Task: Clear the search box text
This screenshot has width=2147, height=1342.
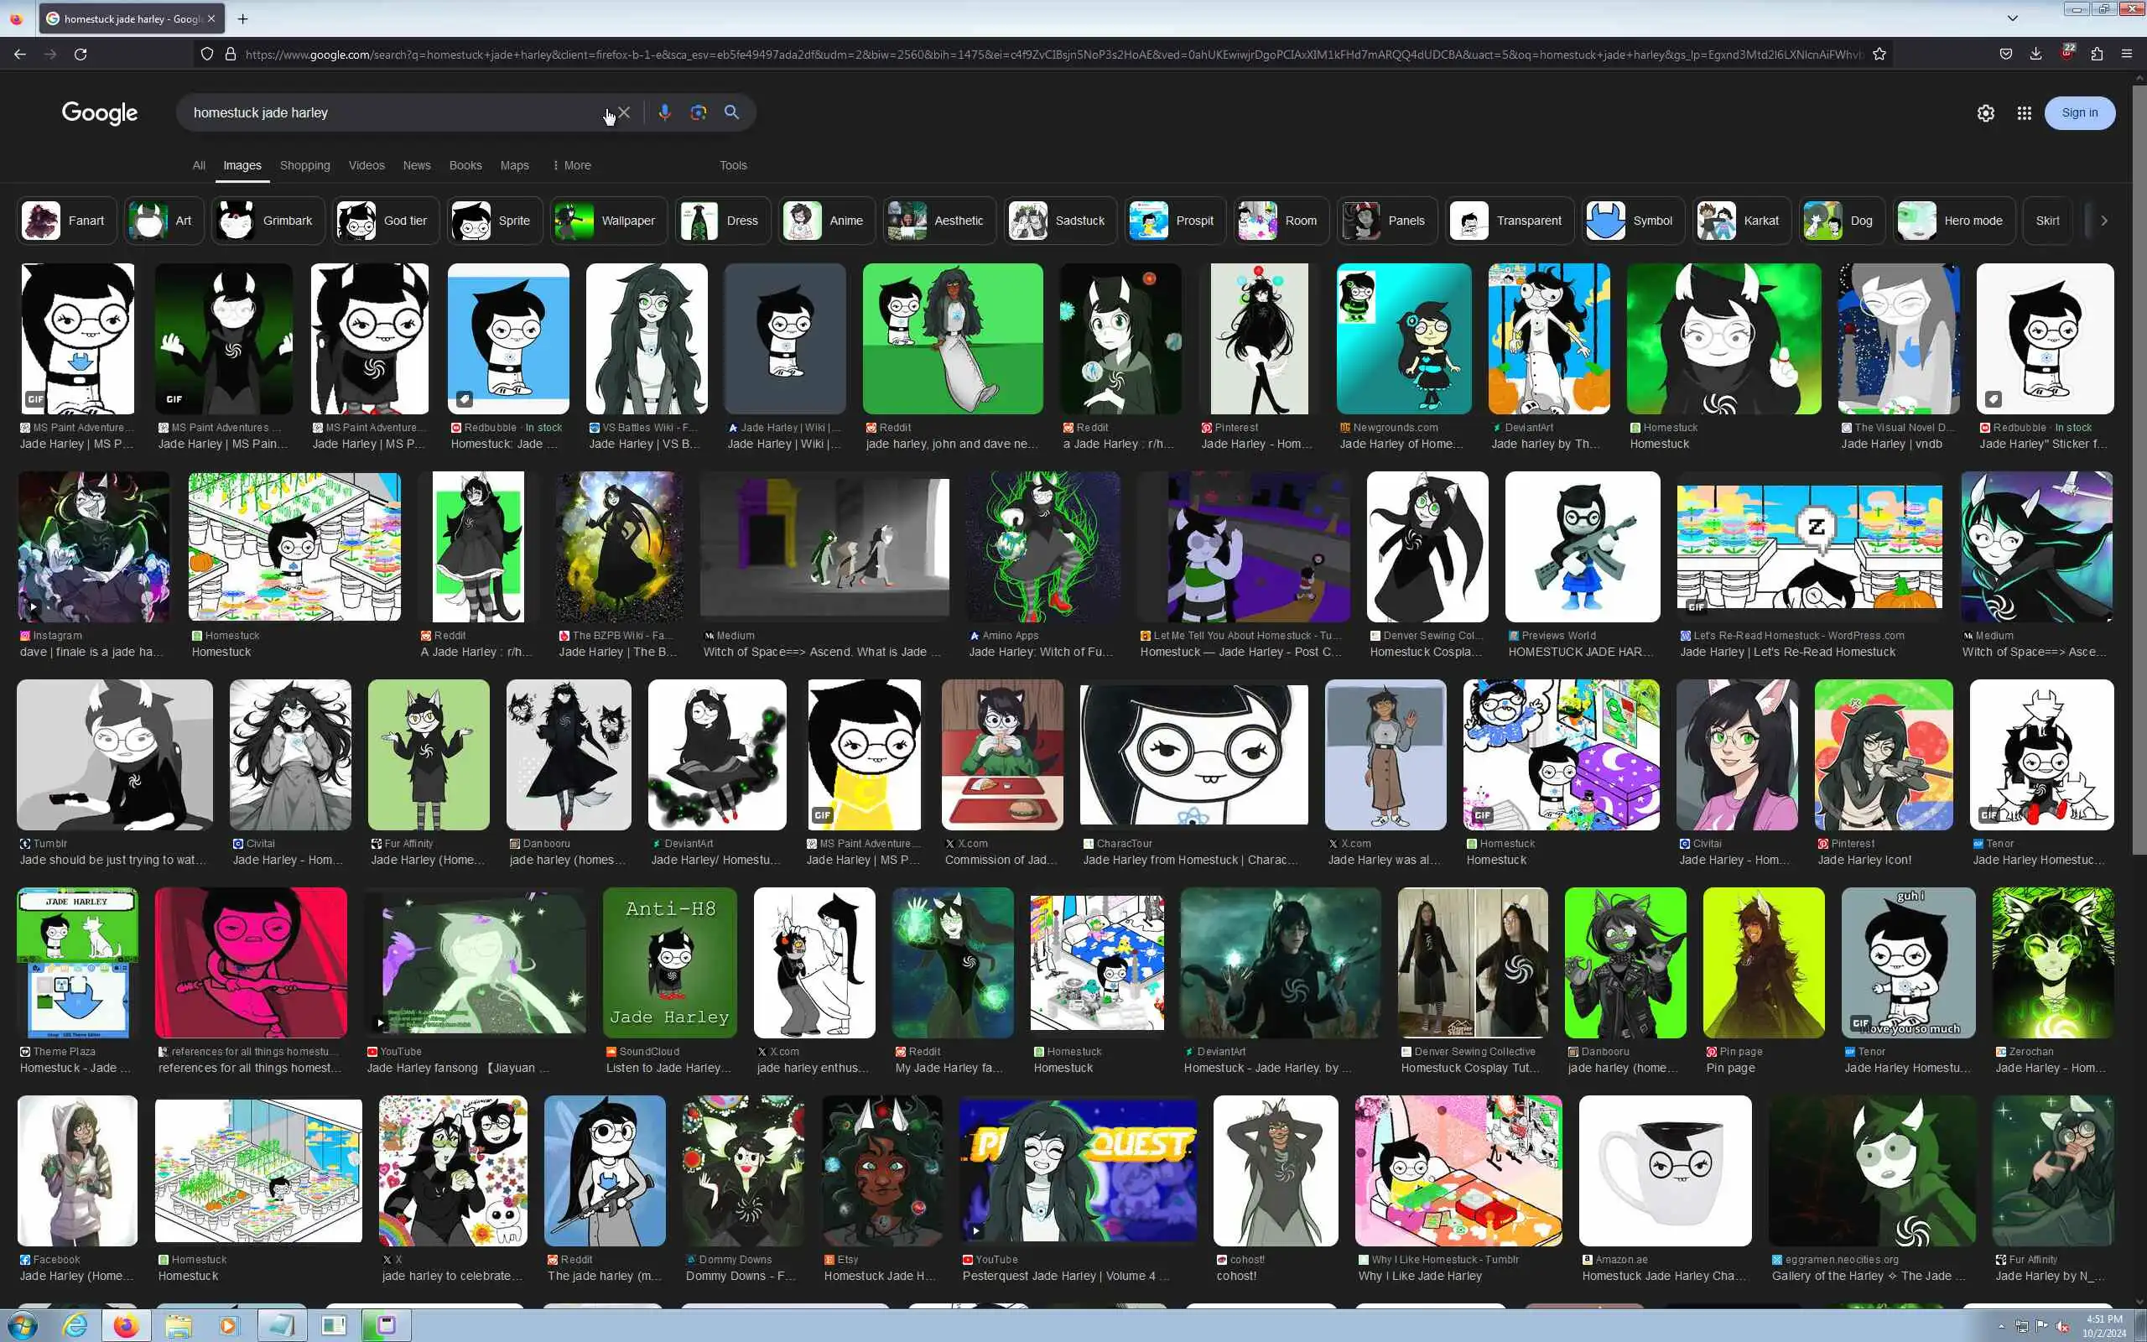Action: pyautogui.click(x=625, y=112)
